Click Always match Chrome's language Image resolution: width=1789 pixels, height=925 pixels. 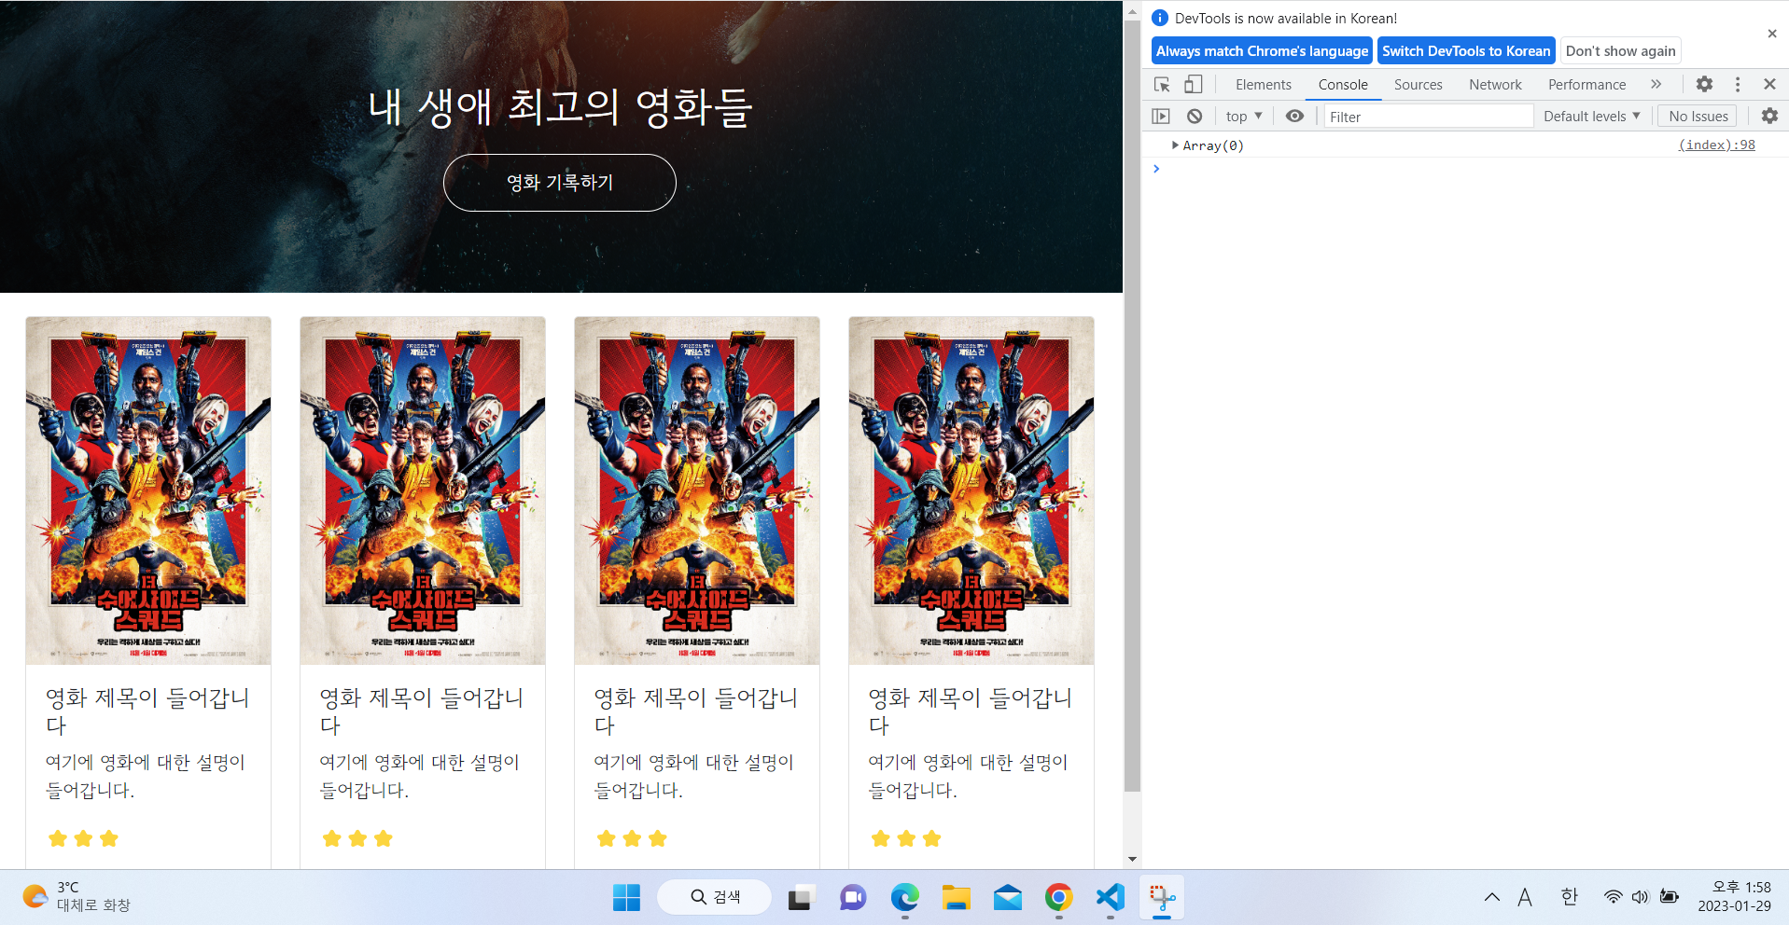pyautogui.click(x=1262, y=51)
